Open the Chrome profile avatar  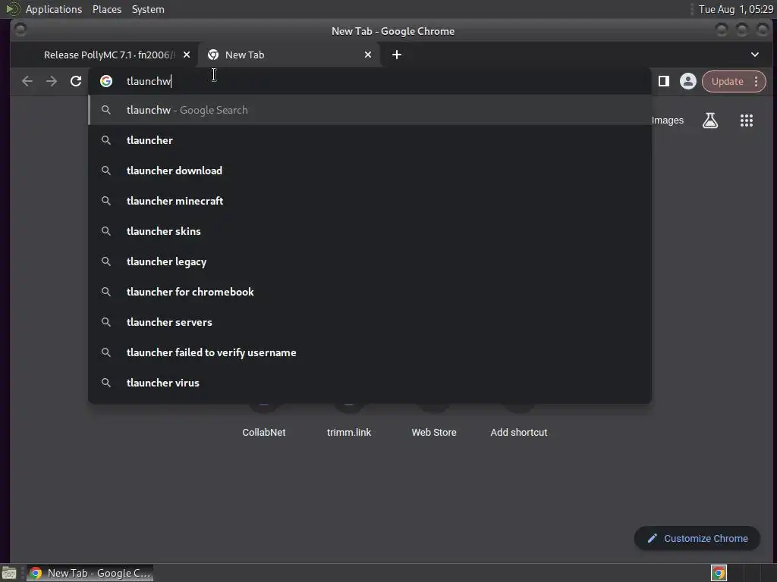point(687,81)
